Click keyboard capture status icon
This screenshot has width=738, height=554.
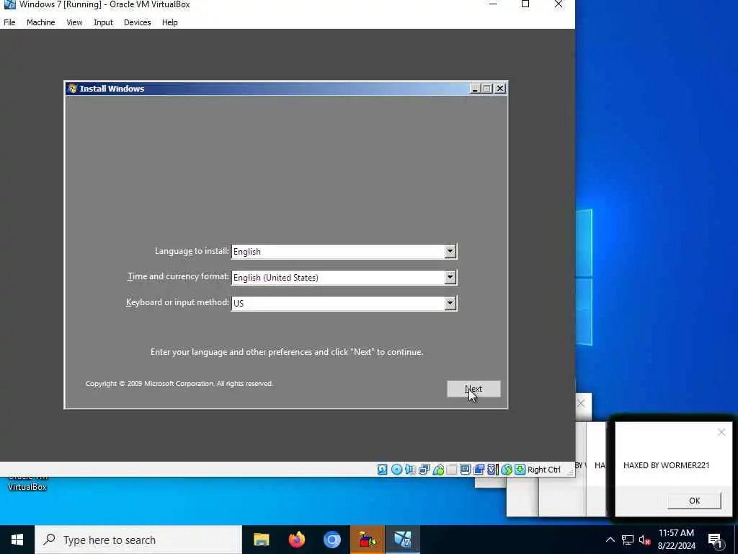(x=520, y=469)
